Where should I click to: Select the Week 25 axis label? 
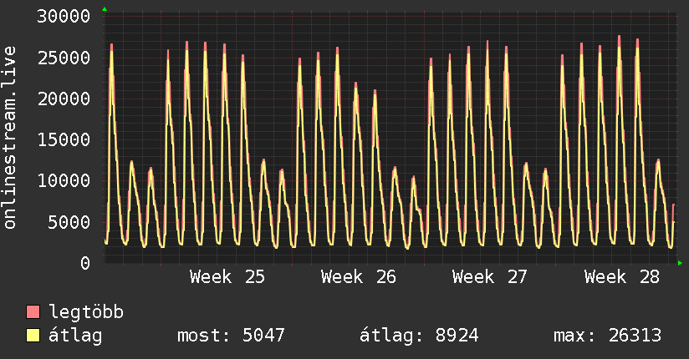pos(227,277)
